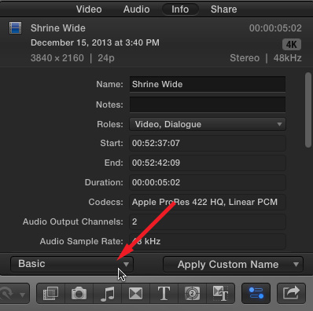313x311 pixels.
Task: Click the header timecode 00:00:05:02
Action: point(275,28)
